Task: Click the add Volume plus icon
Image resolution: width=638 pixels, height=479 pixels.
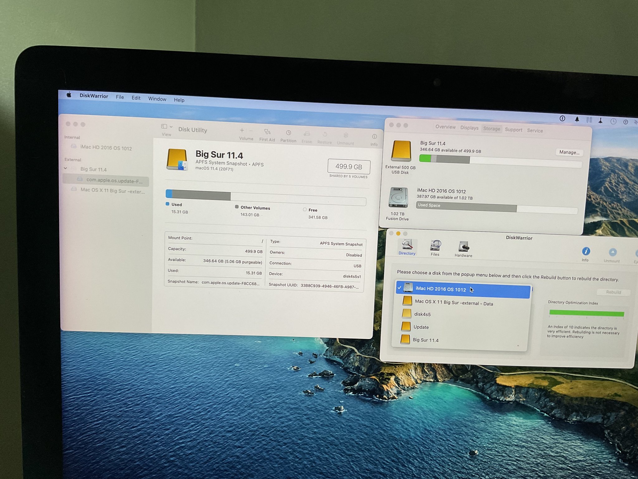Action: click(x=242, y=130)
